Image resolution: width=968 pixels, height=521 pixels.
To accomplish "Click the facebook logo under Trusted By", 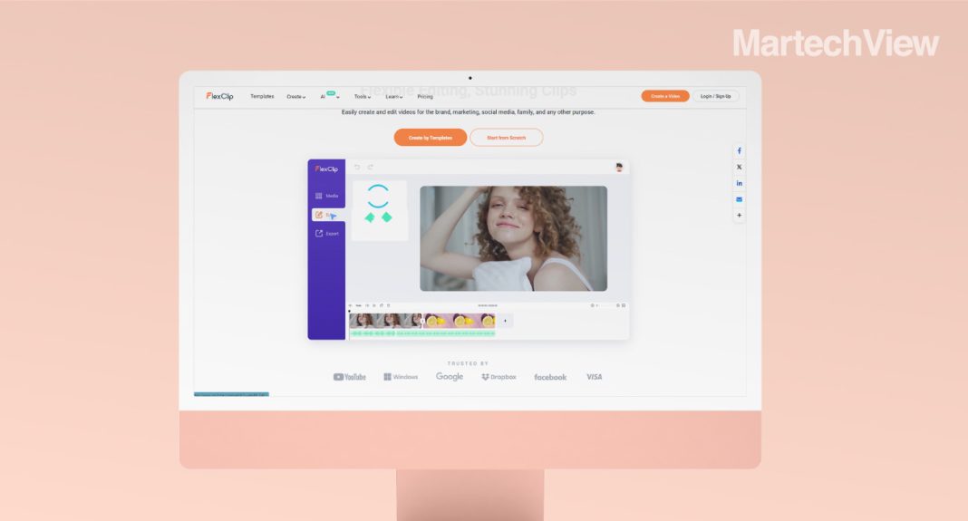I will (x=550, y=377).
